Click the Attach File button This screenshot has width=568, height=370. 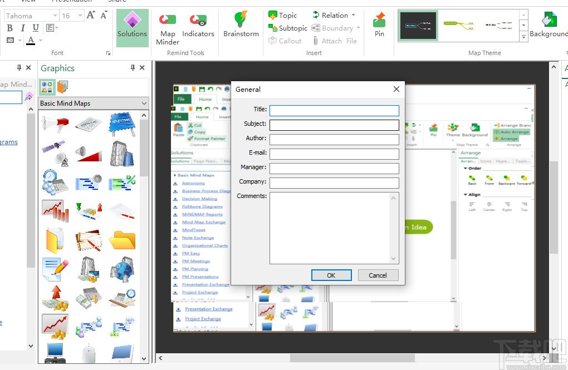pos(335,41)
